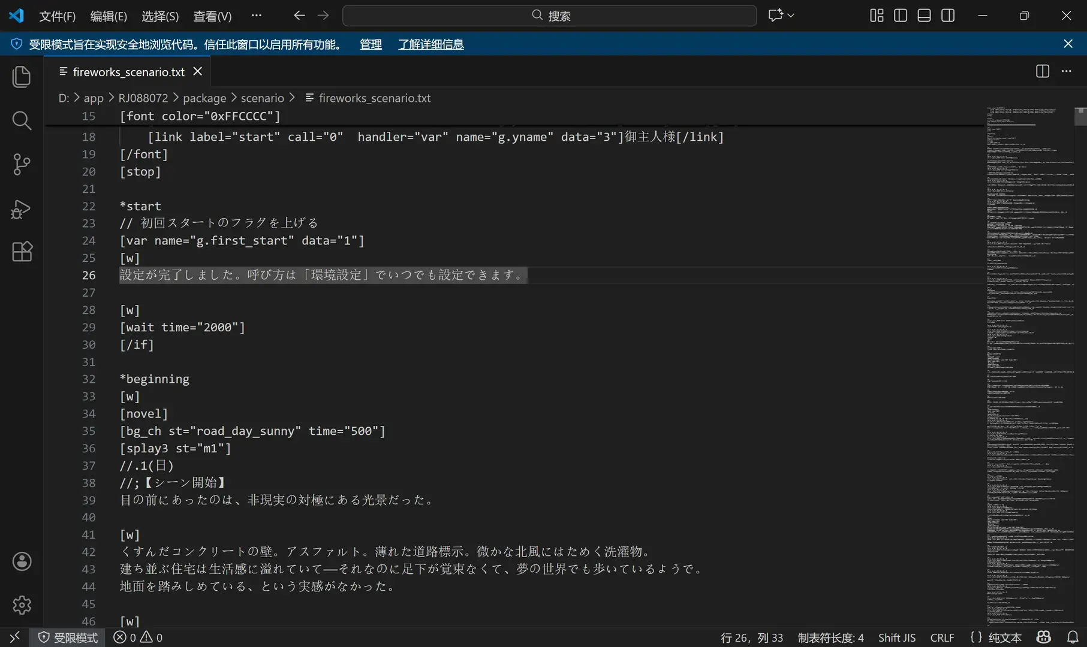1087x647 pixels.
Task: Open the Copilot chat icon in title bar
Action: pyautogui.click(x=776, y=16)
